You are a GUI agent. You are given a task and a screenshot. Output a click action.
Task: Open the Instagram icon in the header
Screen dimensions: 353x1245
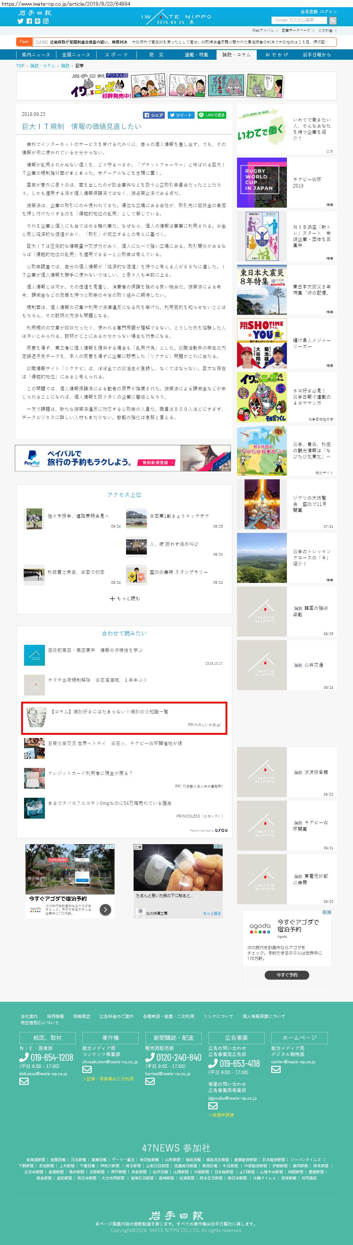(46, 21)
